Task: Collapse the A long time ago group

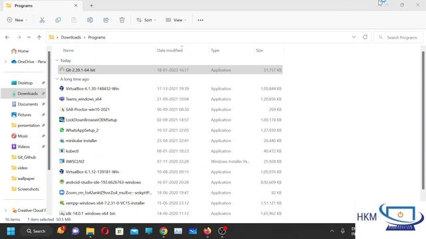Action: coord(57,79)
